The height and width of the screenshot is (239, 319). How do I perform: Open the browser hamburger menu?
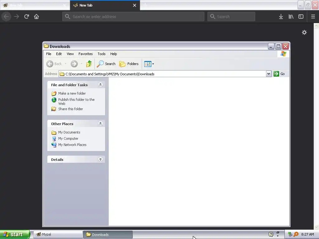(x=313, y=16)
